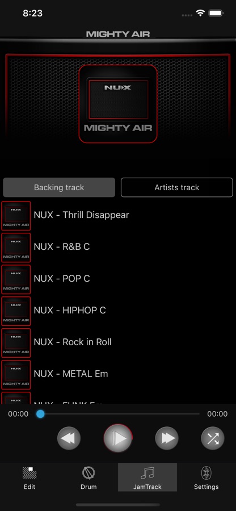Click the blue playback progress slider knob
Image resolution: width=236 pixels, height=511 pixels.
[40, 414]
